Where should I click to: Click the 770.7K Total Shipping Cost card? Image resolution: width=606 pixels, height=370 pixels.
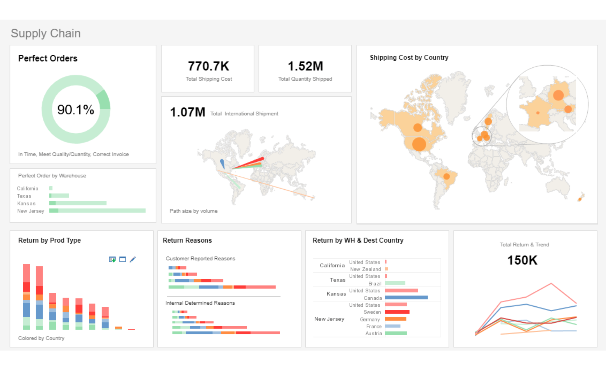point(208,69)
